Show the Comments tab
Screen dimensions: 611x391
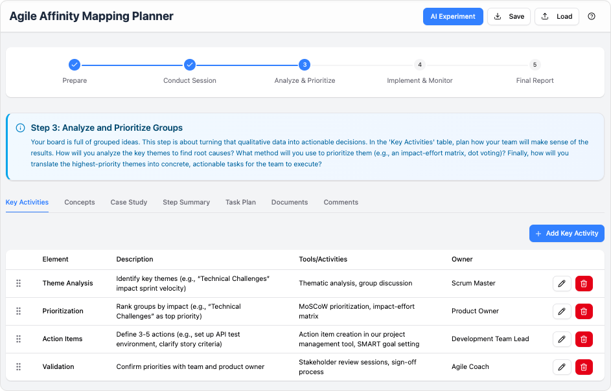341,202
